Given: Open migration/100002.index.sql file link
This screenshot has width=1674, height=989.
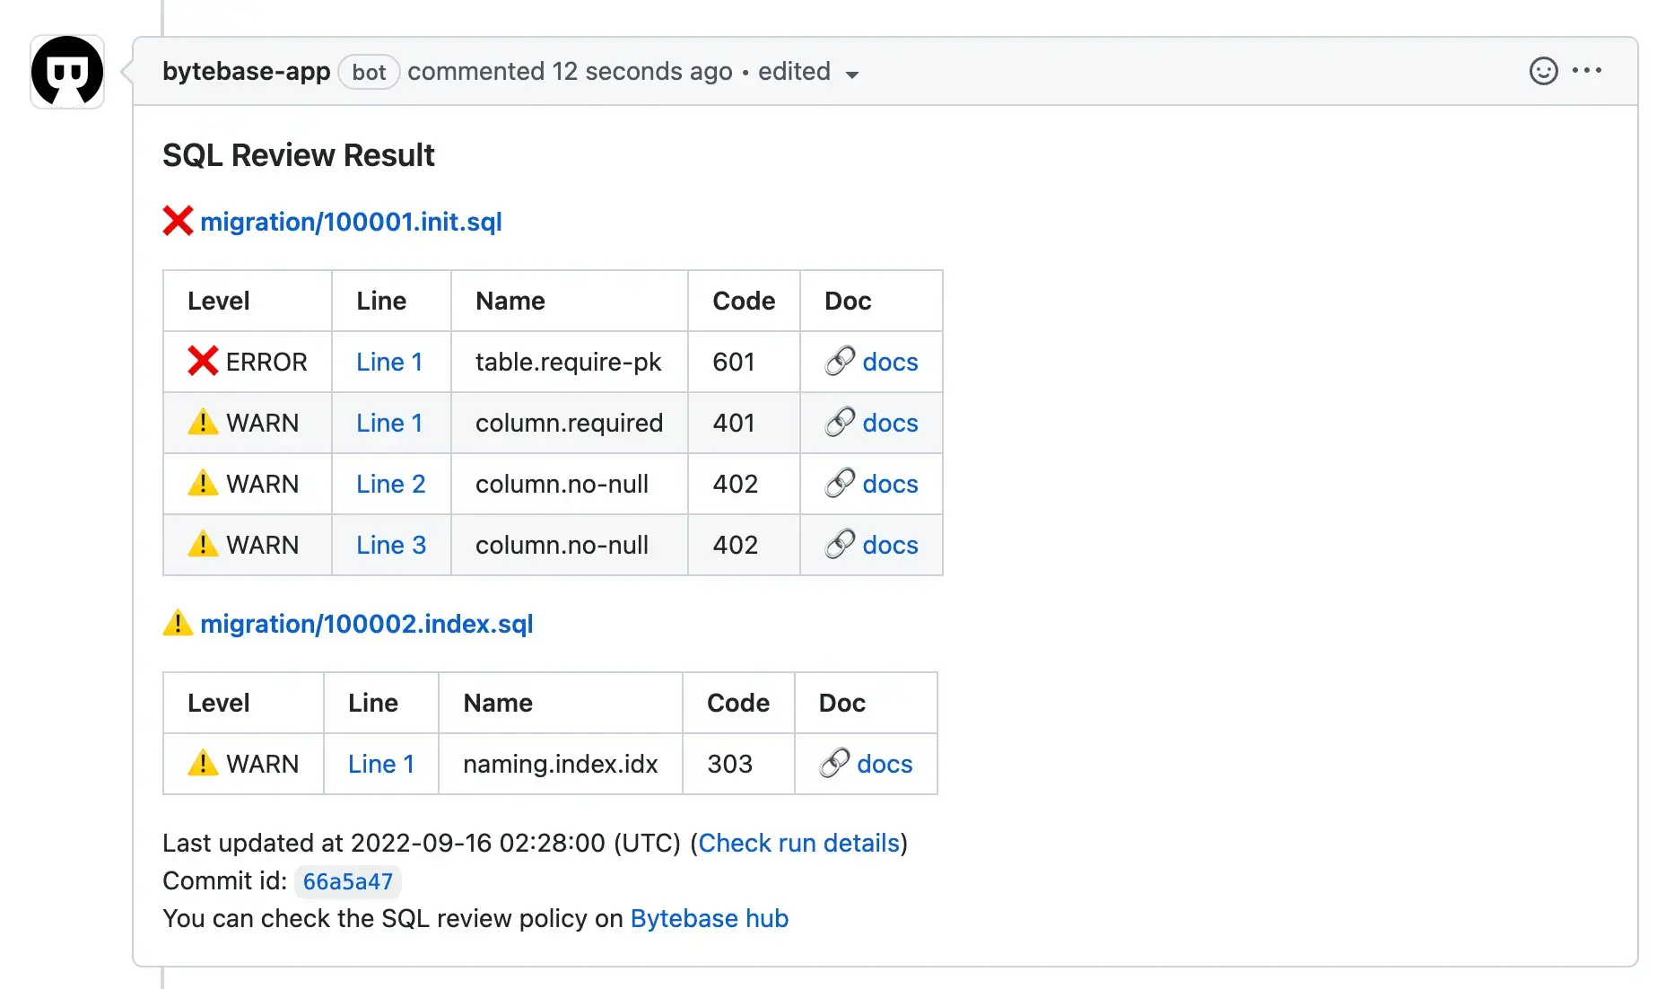Looking at the screenshot, I should click(368, 624).
